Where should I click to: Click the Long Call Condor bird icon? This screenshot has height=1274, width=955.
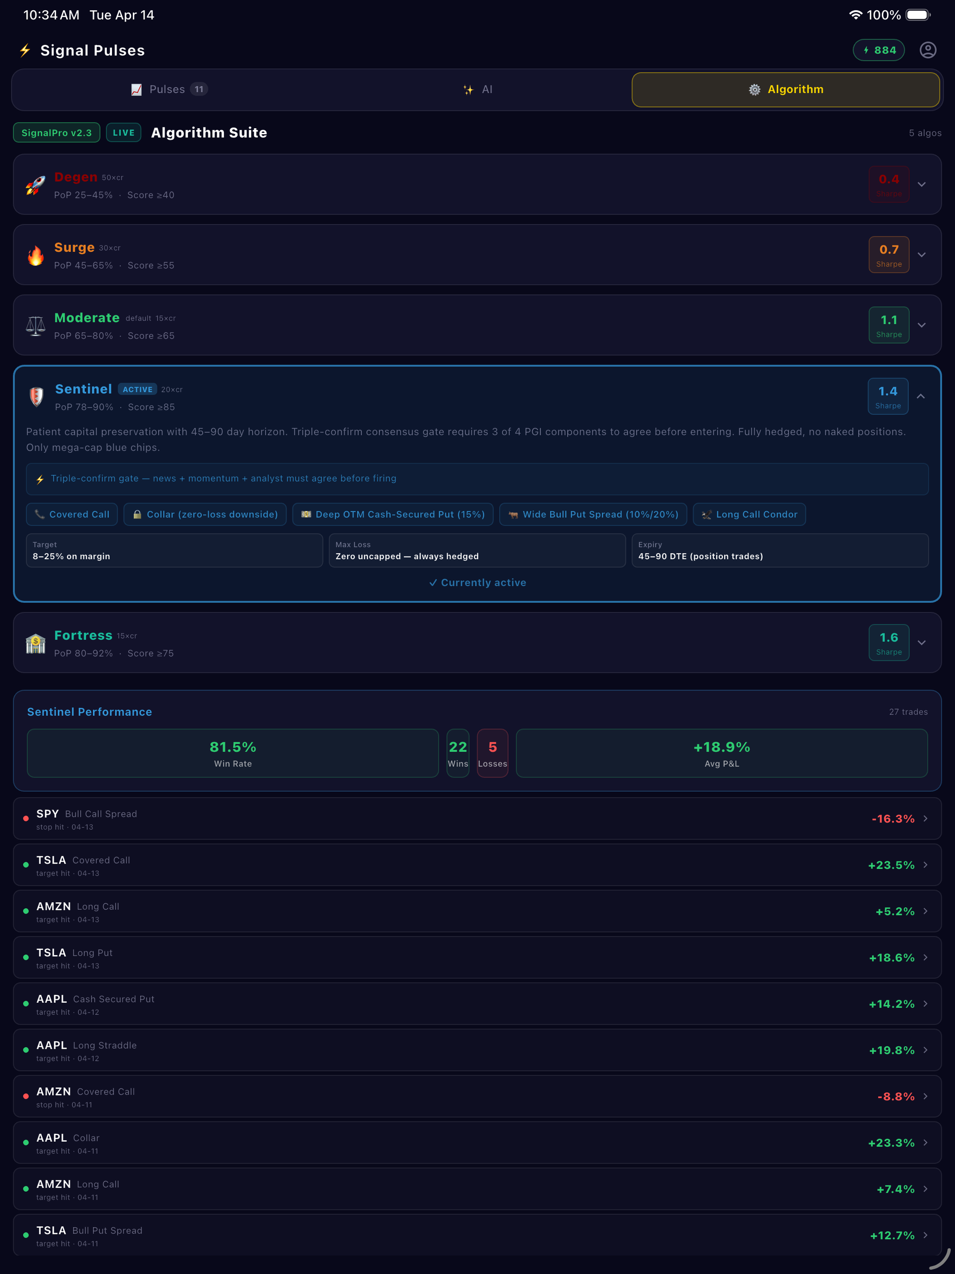706,515
